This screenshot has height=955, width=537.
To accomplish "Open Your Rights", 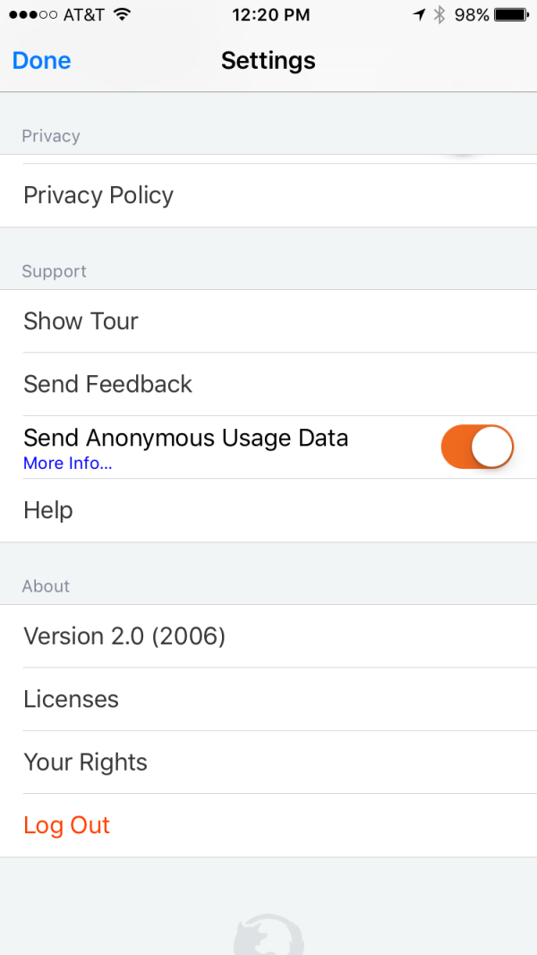I will 85,762.
